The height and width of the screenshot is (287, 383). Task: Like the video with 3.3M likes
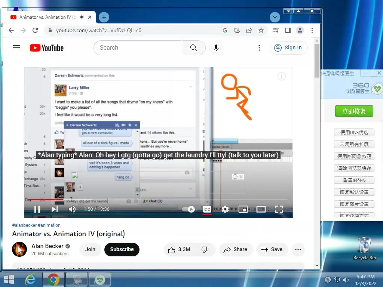pyautogui.click(x=180, y=249)
